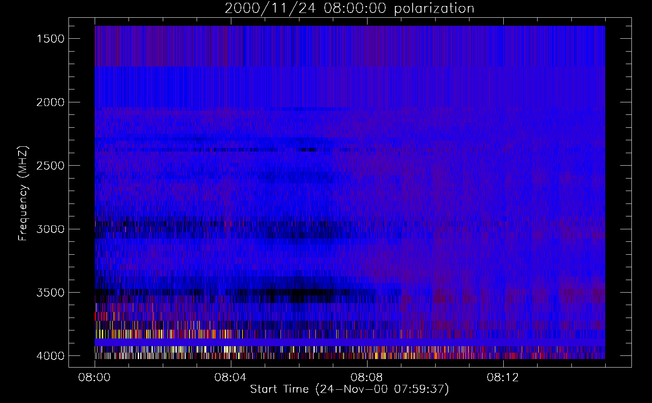Viewport: 652px width, 403px height.
Task: Click the 1500 frequency tick label
Action: (x=50, y=39)
